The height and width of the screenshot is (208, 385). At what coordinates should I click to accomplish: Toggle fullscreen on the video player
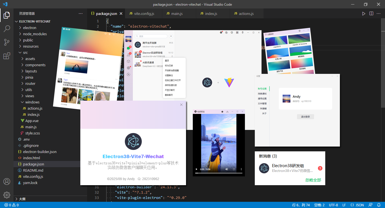click(234, 169)
